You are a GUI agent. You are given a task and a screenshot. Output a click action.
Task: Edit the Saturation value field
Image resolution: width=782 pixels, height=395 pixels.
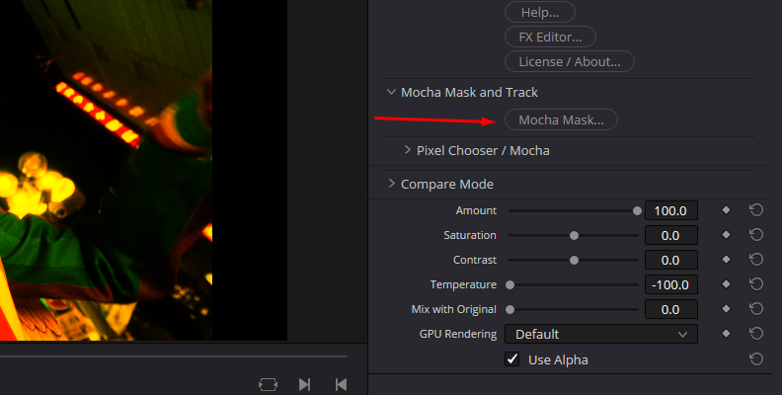click(670, 235)
